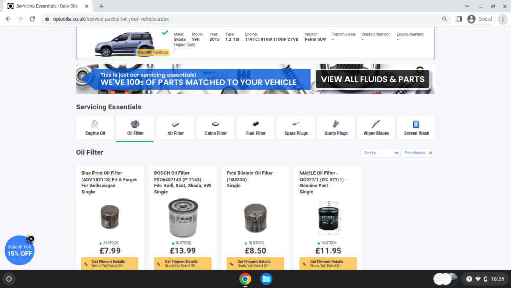Open the Sign Up for 15% Off offer
The image size is (511, 288).
pos(19,251)
